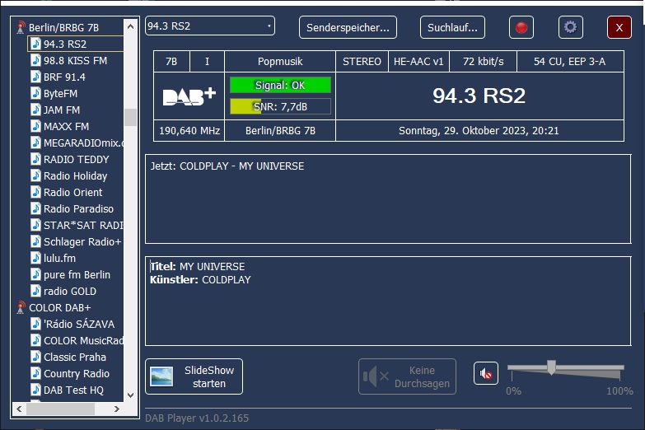
Task: Toggle mute with the speaker icon
Action: (486, 374)
